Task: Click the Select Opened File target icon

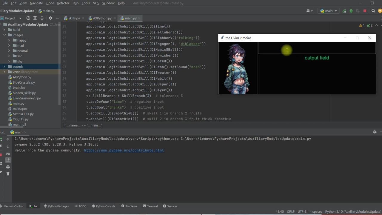Action: 28,18
